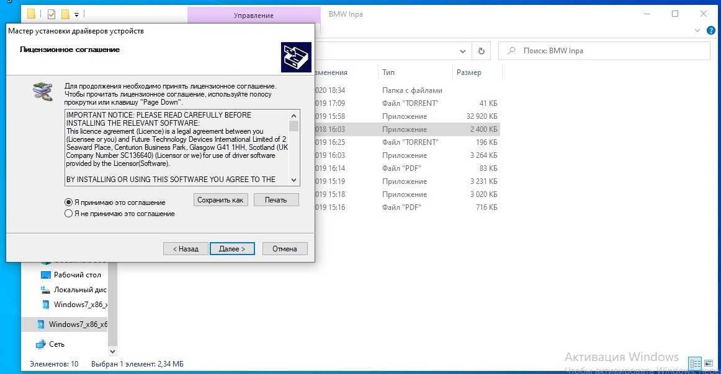Open Network (Сеть) in the navigation pane

click(x=56, y=344)
